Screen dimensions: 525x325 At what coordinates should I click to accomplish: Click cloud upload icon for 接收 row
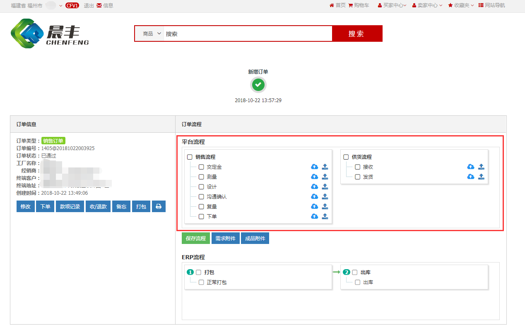[471, 167]
